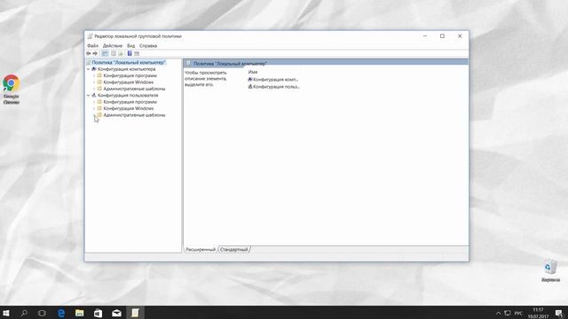Switch to the Стандартный tab
The image size is (568, 319).
coord(234,250)
